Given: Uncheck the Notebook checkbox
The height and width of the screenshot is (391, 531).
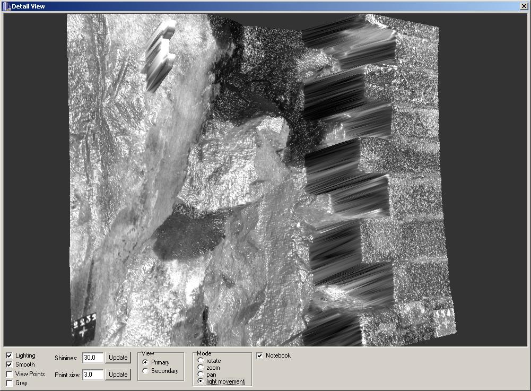Looking at the screenshot, I should coord(259,355).
